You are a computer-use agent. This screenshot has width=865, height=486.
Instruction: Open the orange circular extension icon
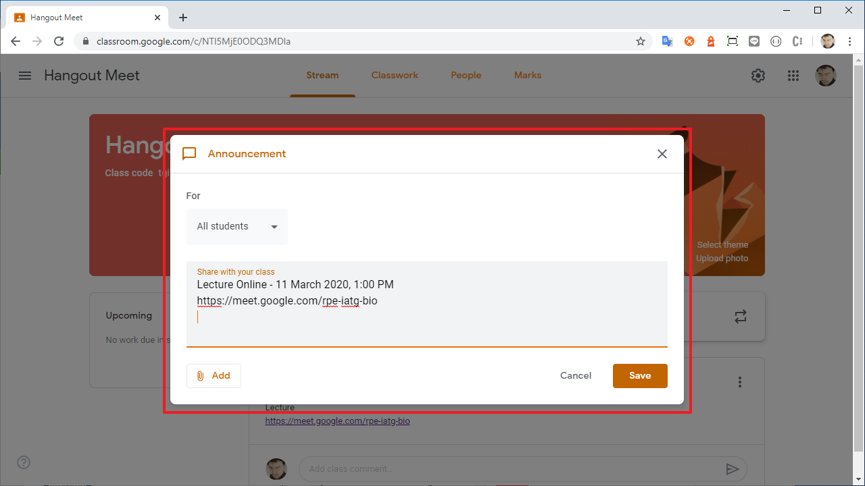pyautogui.click(x=689, y=41)
